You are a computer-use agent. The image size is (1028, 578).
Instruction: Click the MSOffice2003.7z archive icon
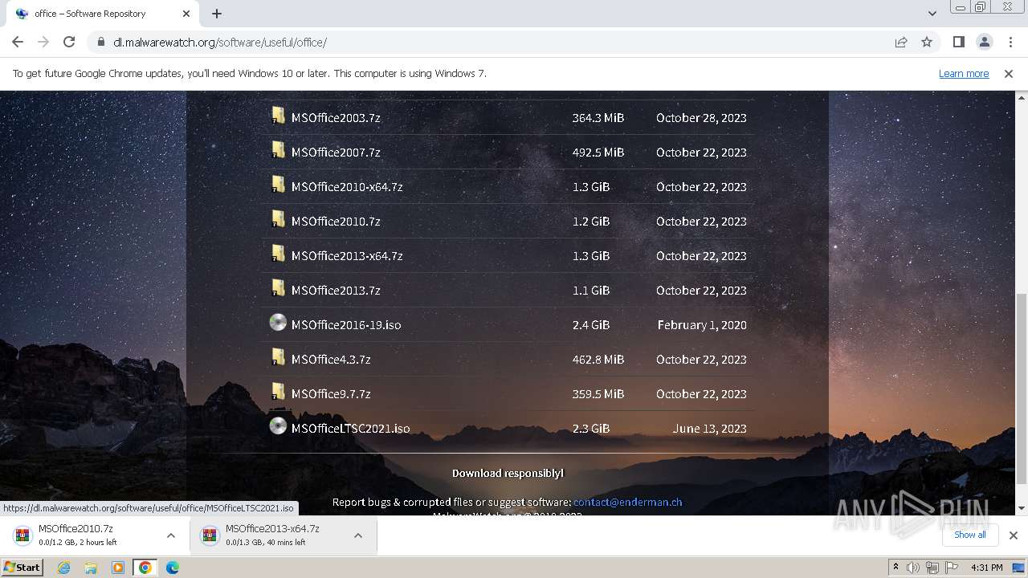(x=278, y=116)
